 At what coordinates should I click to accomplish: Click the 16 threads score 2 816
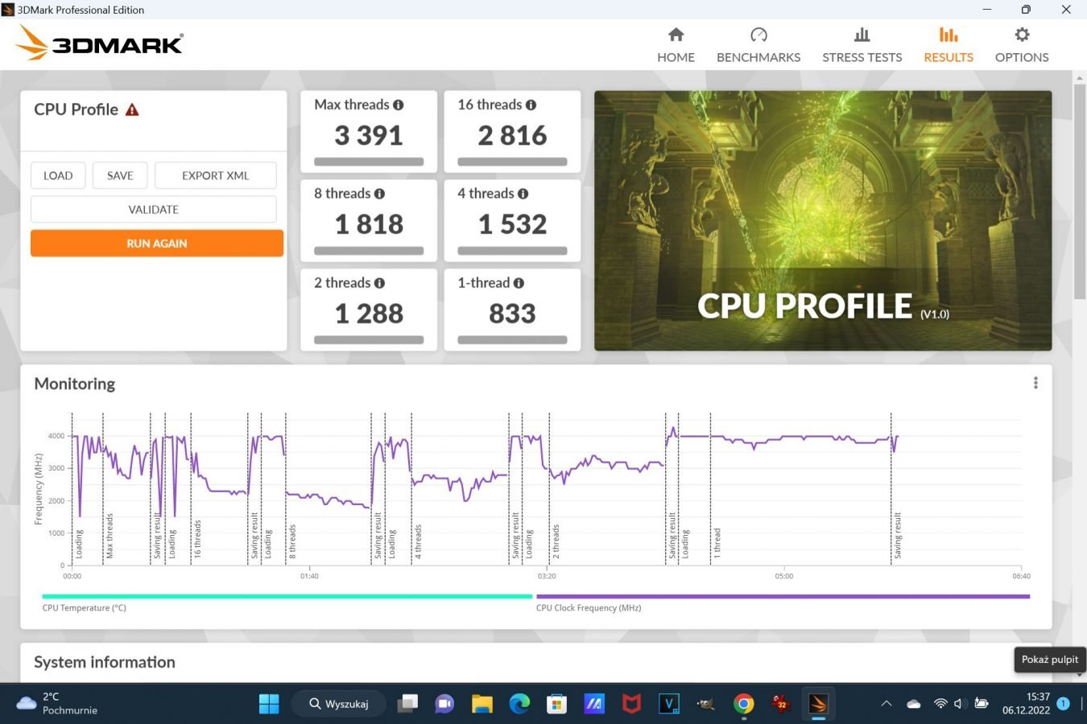(x=512, y=135)
